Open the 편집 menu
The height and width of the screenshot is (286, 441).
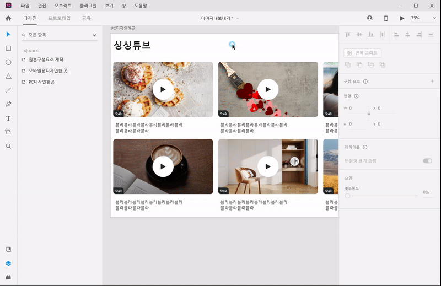(42, 6)
